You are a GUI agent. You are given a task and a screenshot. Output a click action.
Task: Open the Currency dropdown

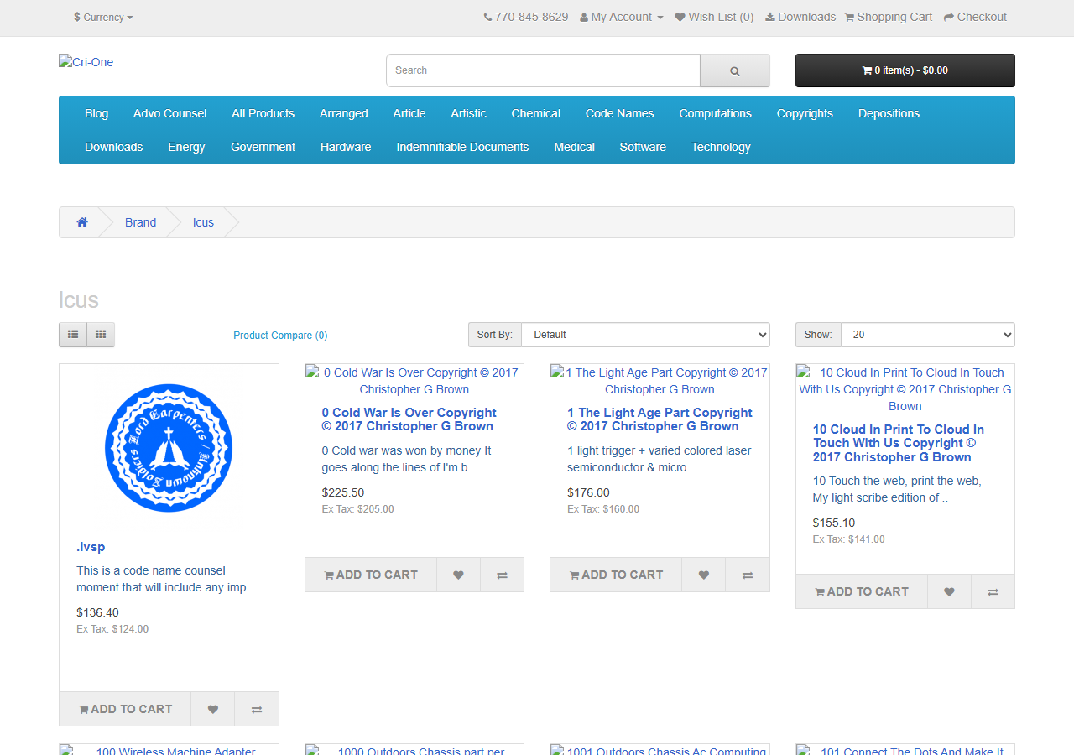[x=103, y=17]
